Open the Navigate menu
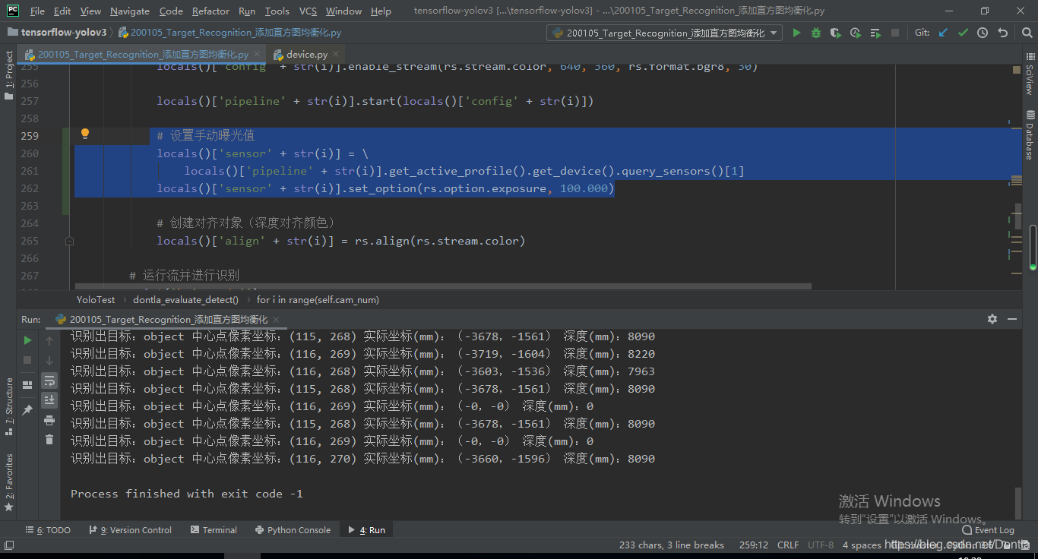The height and width of the screenshot is (559, 1038). click(x=130, y=11)
